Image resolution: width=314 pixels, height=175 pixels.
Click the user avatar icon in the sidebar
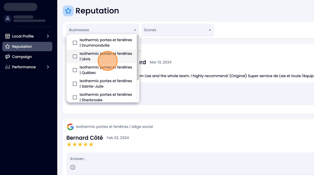click(8, 19)
